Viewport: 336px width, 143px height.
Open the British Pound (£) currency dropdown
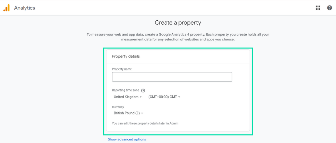(x=128, y=113)
